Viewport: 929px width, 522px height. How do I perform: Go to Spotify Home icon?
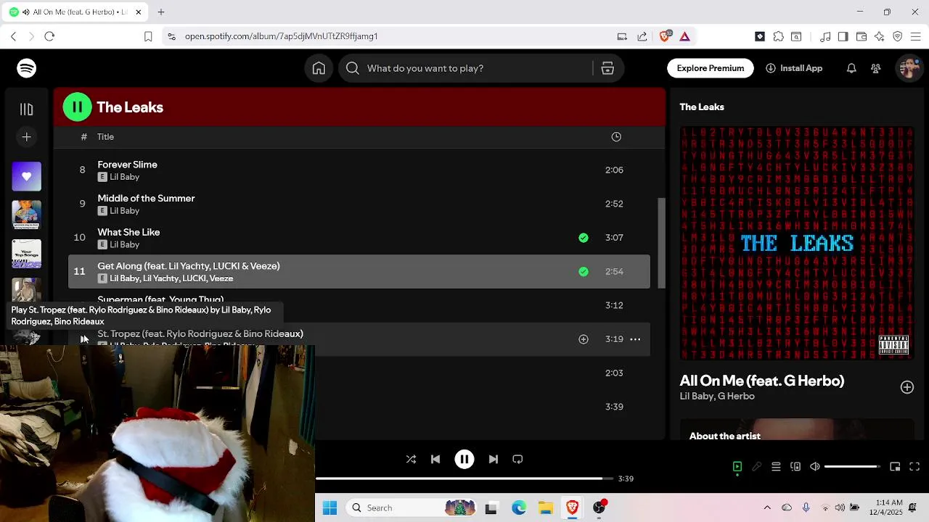tap(319, 68)
